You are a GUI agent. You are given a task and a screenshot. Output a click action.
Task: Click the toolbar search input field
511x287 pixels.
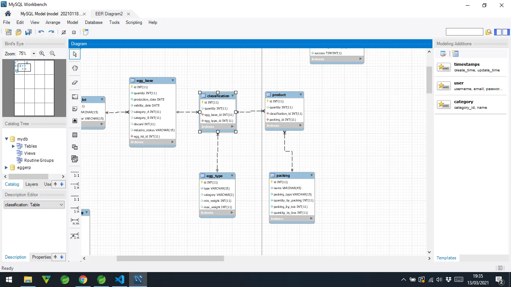point(464,32)
